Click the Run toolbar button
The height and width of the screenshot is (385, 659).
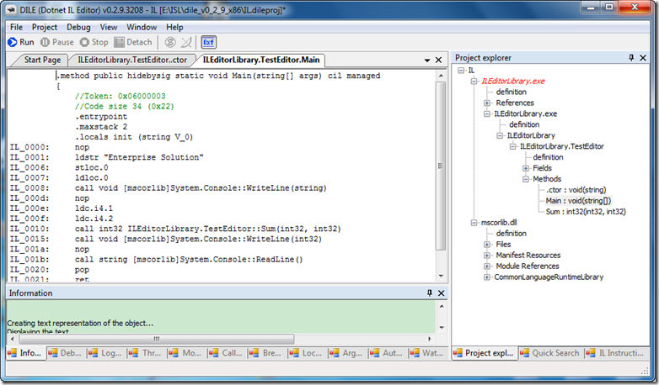tap(21, 42)
